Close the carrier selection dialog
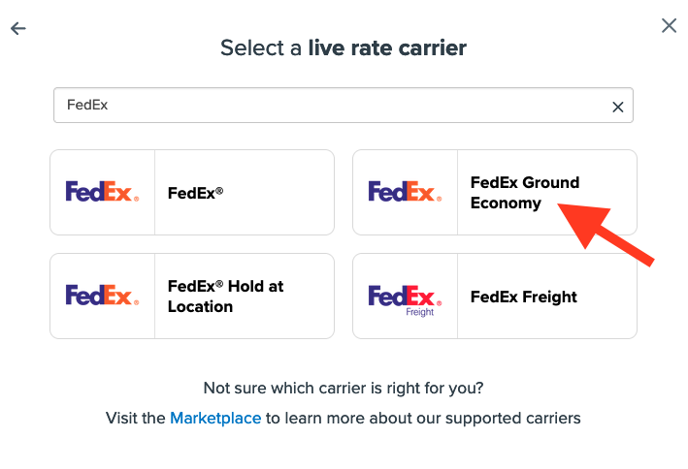The width and height of the screenshot is (688, 469). [x=669, y=26]
